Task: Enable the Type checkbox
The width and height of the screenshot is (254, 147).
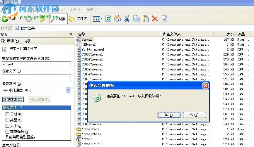Action: click(7, 120)
